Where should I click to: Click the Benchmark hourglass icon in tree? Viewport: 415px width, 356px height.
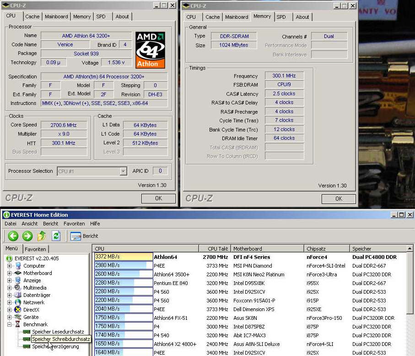point(18,324)
